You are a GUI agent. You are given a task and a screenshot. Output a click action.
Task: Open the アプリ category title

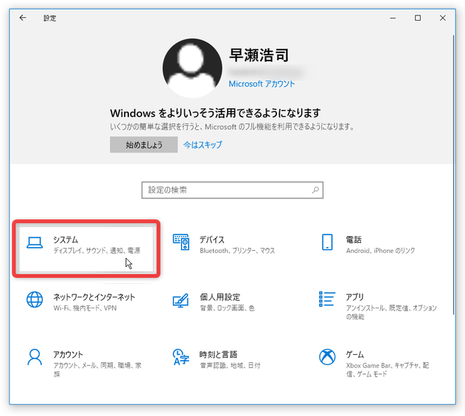click(x=354, y=297)
